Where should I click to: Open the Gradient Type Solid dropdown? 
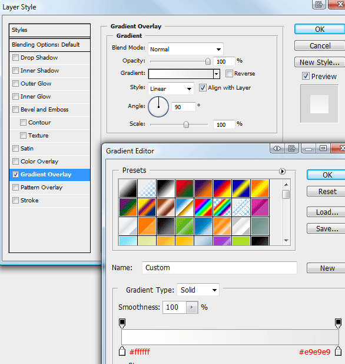(x=198, y=290)
